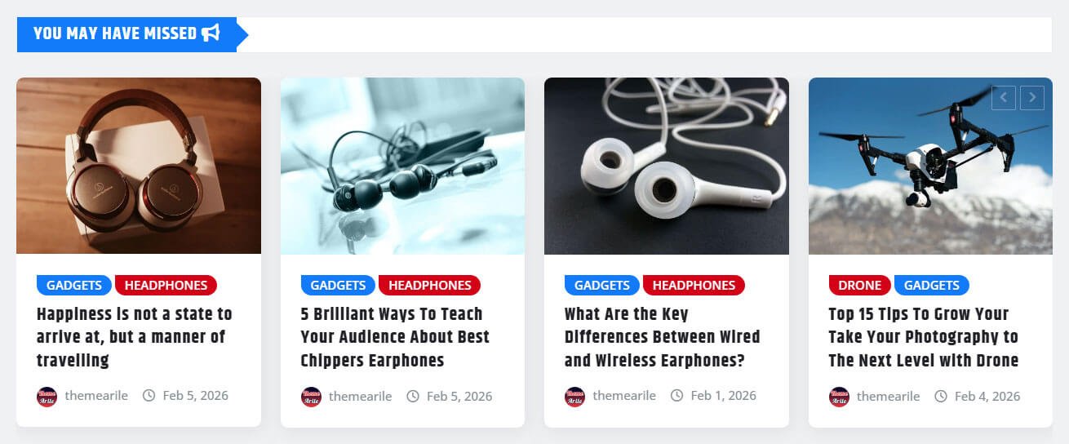Click the over-ear headphones thumbnail image
Screen dimensions: 1069x444
pos(139,166)
